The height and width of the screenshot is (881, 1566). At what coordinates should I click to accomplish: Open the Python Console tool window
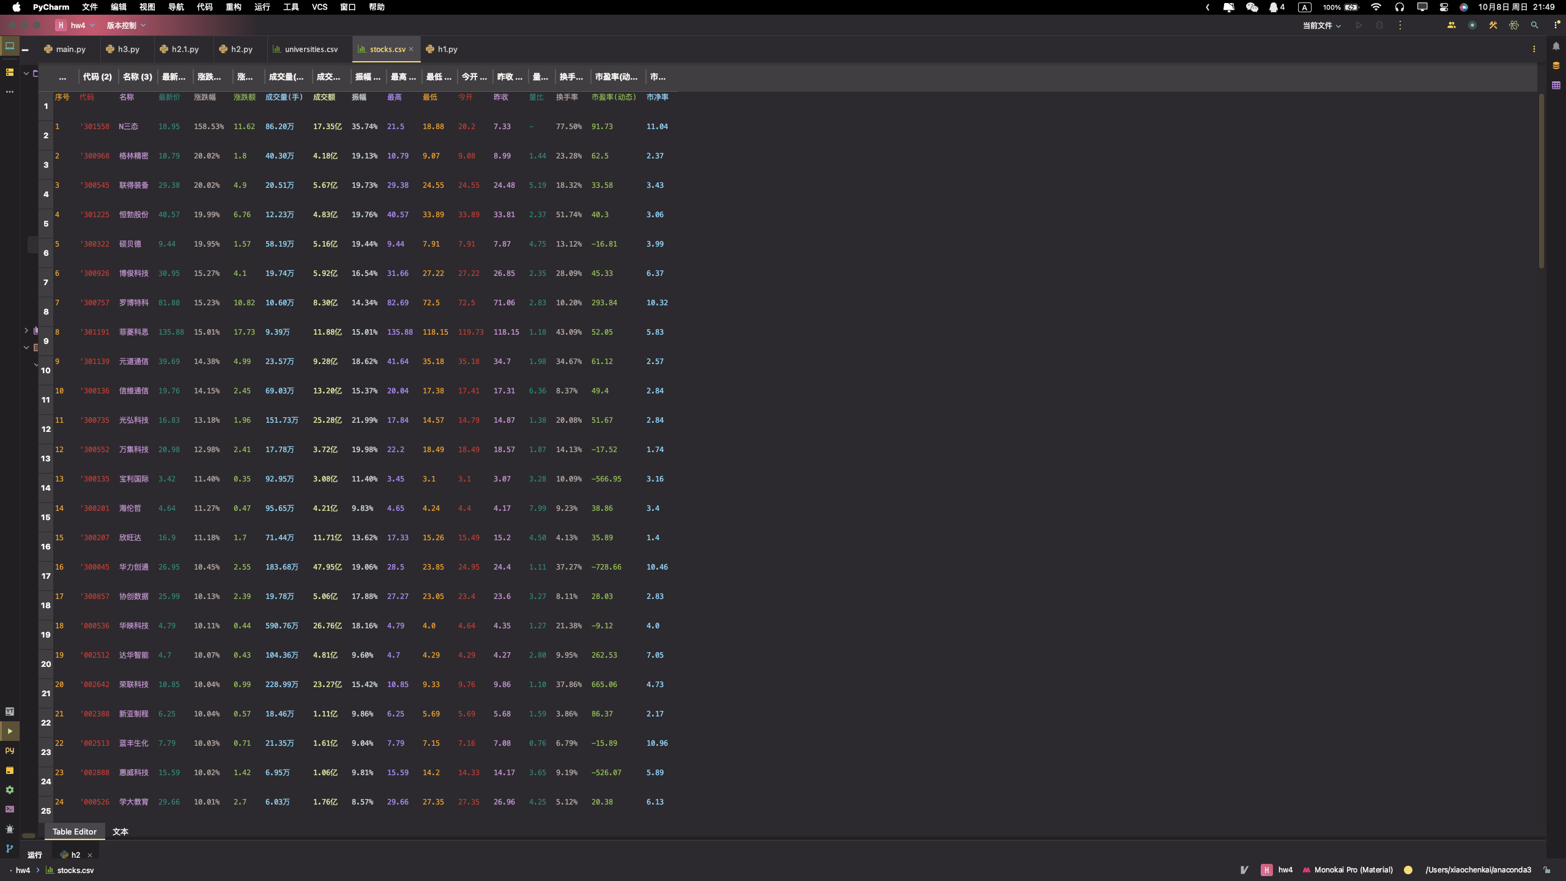click(x=9, y=751)
